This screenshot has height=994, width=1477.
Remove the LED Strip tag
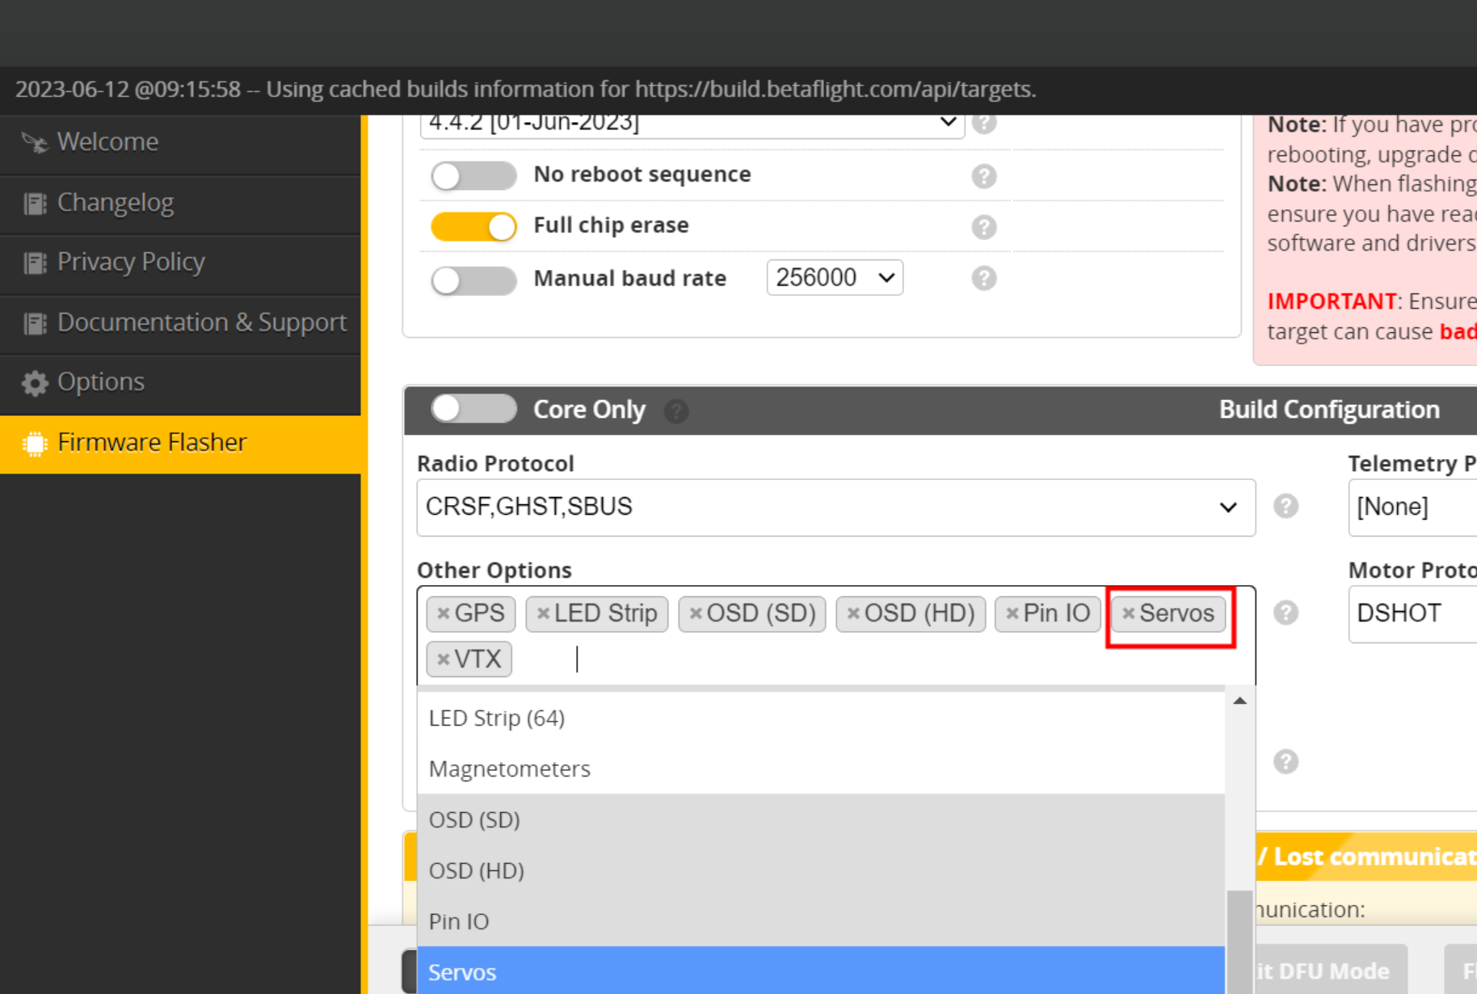(x=543, y=614)
